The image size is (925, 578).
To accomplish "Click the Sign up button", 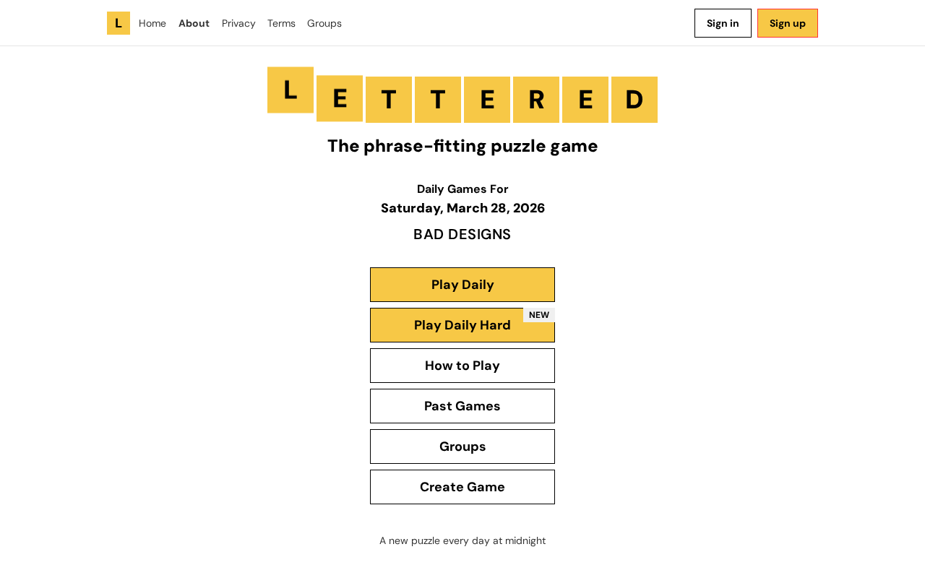I will click(x=788, y=23).
